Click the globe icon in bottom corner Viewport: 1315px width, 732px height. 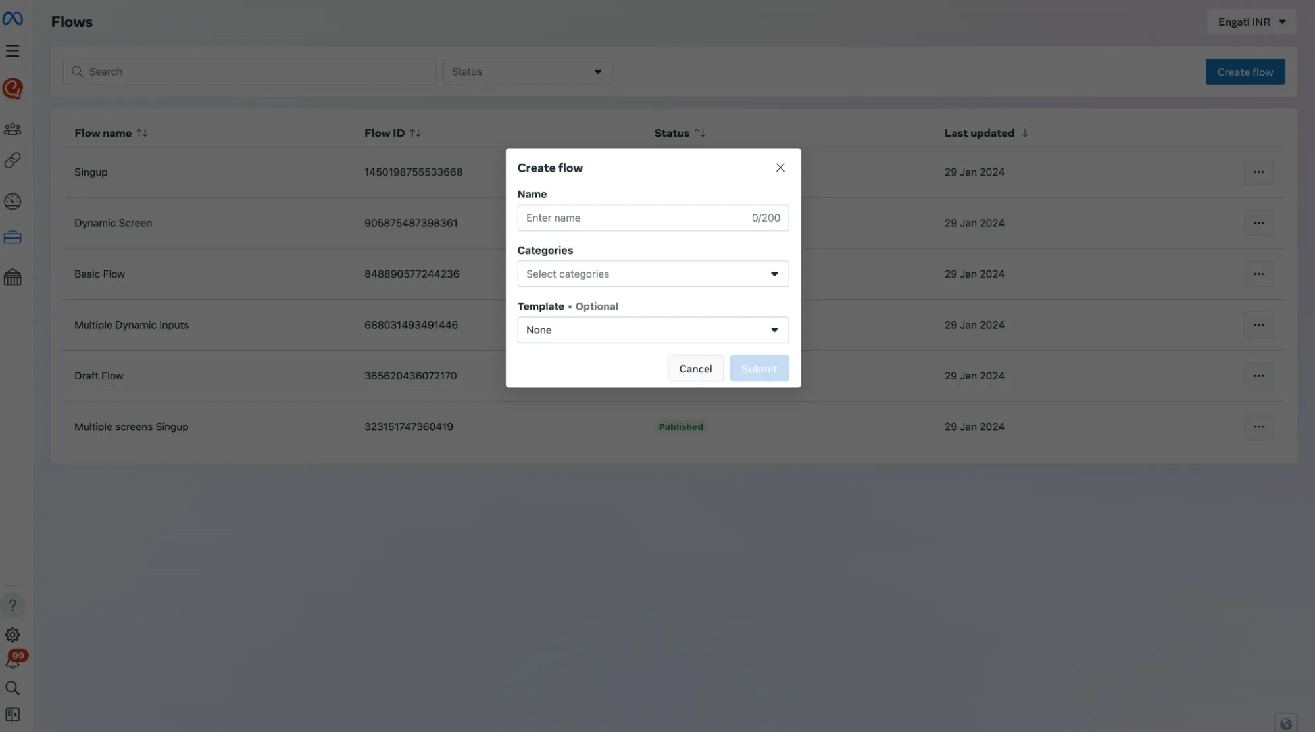[1286, 723]
